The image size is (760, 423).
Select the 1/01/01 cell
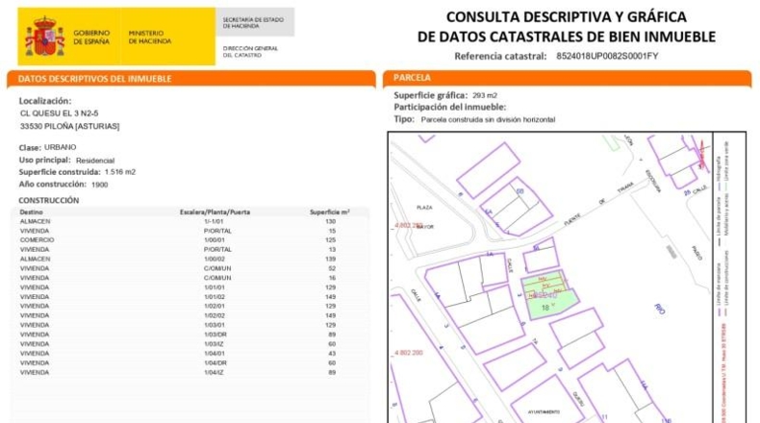(x=215, y=287)
